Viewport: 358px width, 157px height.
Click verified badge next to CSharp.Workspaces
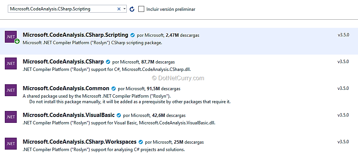(141, 142)
